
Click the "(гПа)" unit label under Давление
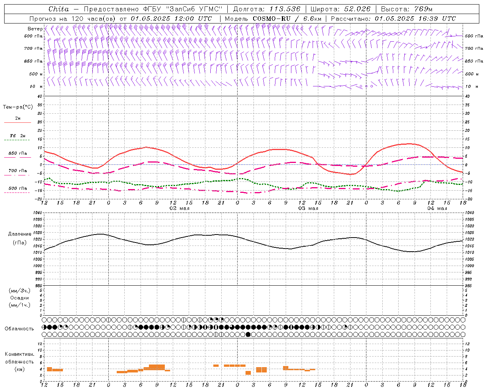20,243
